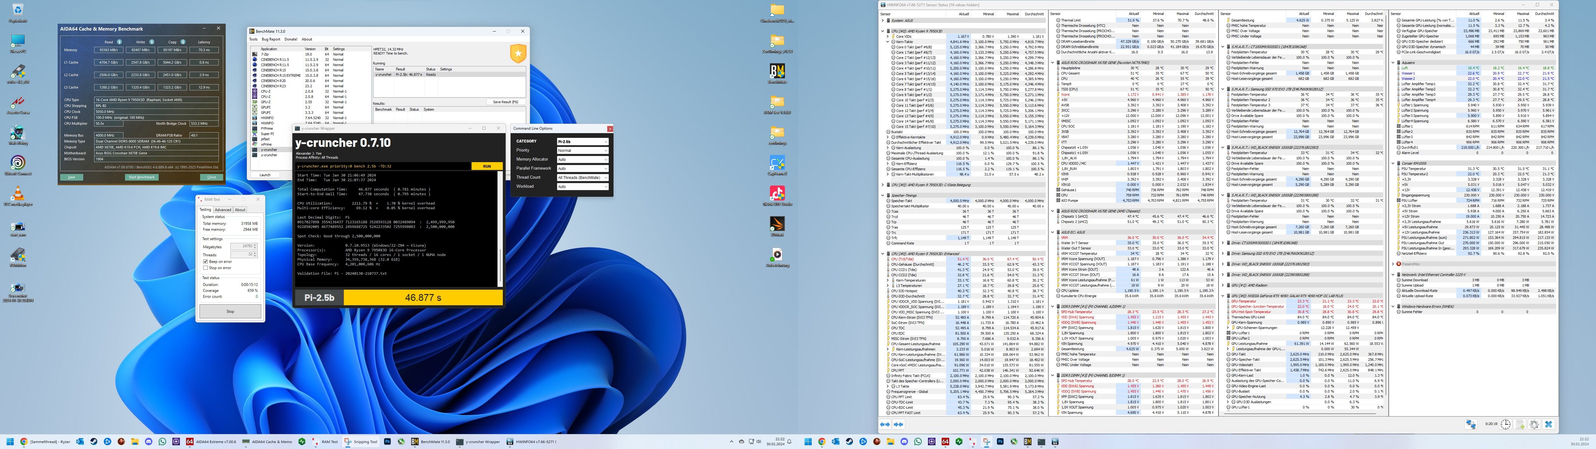Image resolution: width=1596 pixels, height=449 pixels.
Task: Click HWiNFO remote network monitors icon
Action: click(x=1471, y=424)
